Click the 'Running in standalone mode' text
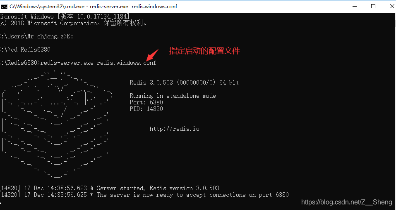 coord(173,96)
